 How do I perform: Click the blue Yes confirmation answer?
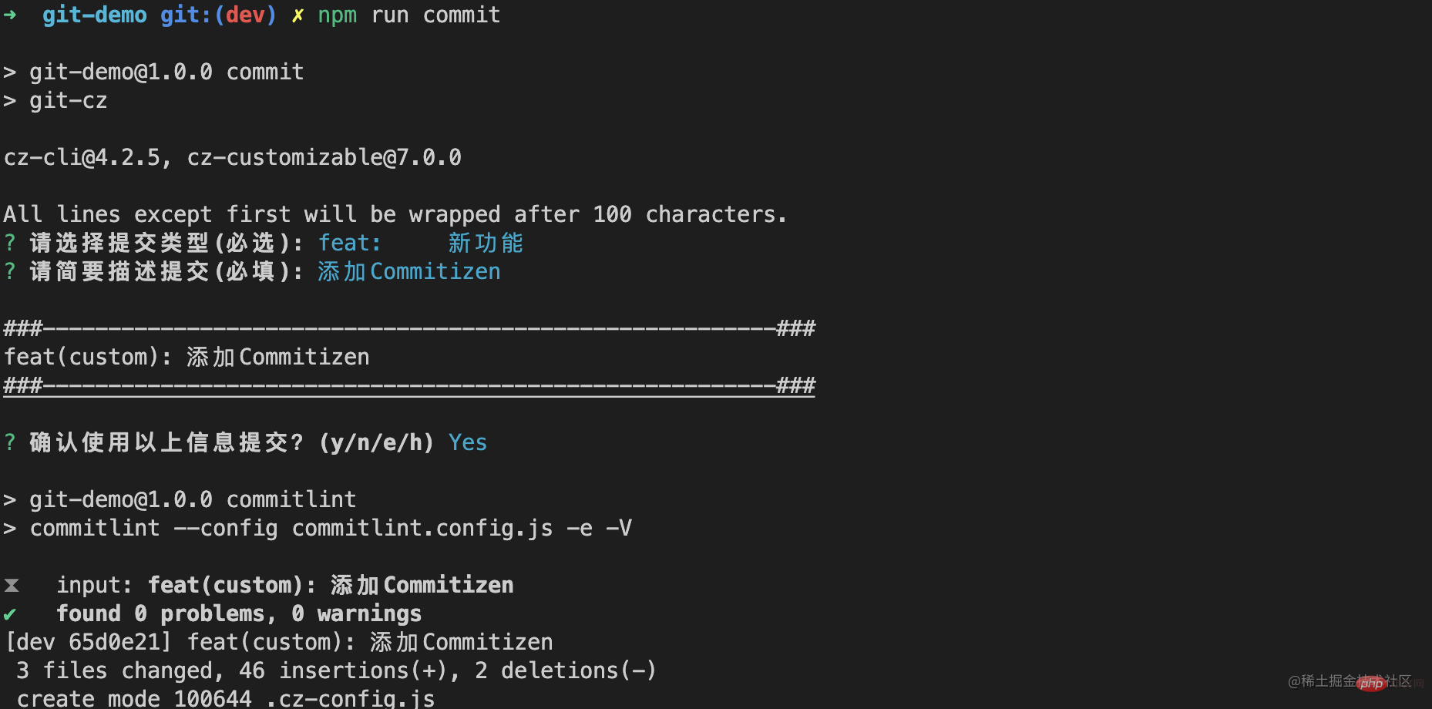pyautogui.click(x=468, y=442)
